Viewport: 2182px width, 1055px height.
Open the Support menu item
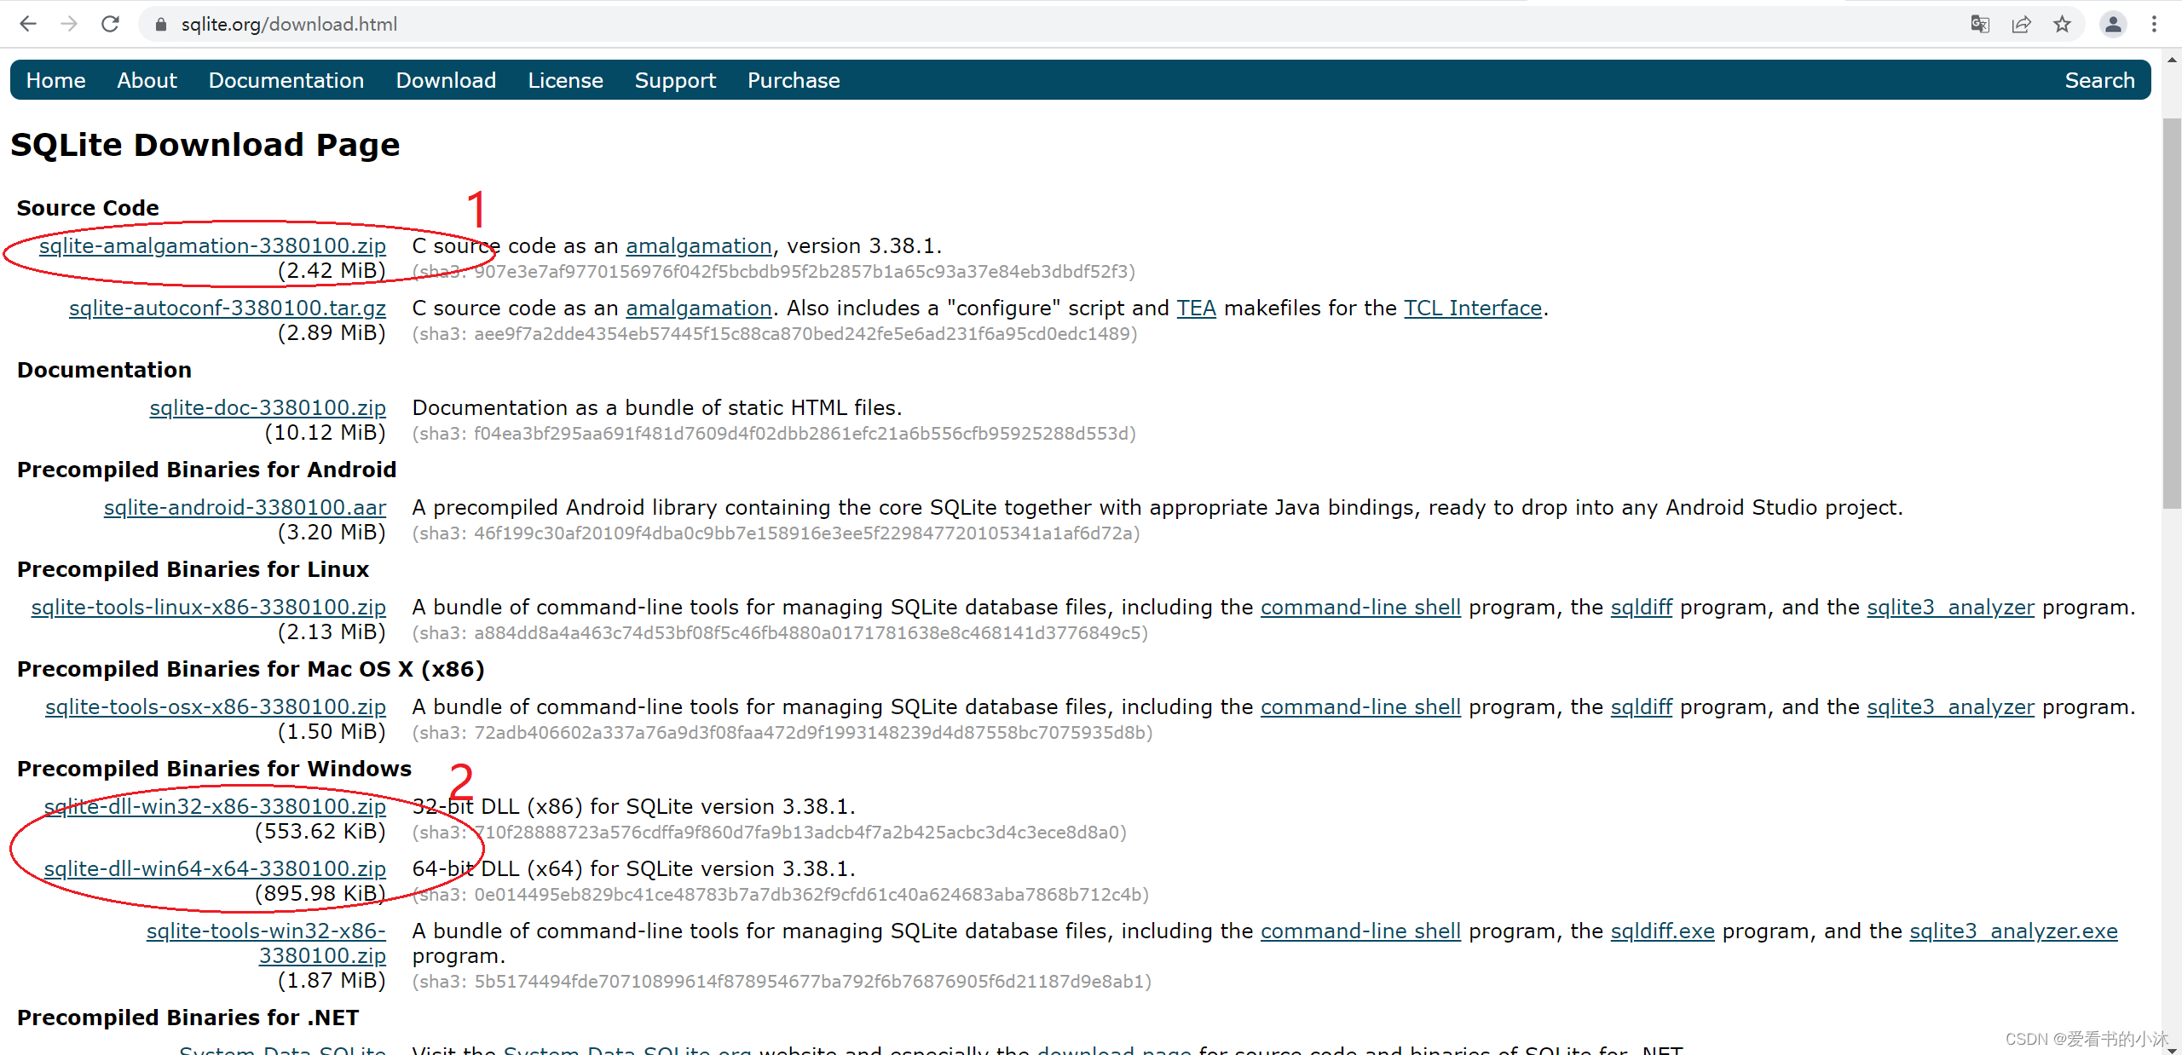click(x=675, y=80)
